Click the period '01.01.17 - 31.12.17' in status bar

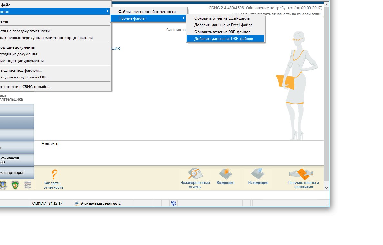[47, 204]
